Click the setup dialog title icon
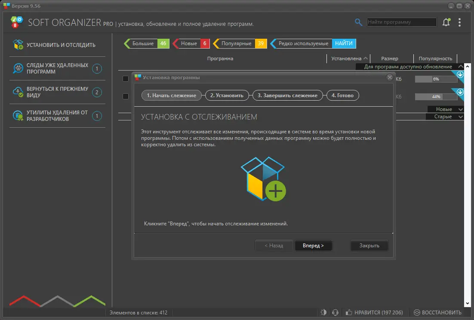474x320 pixels. (138, 77)
